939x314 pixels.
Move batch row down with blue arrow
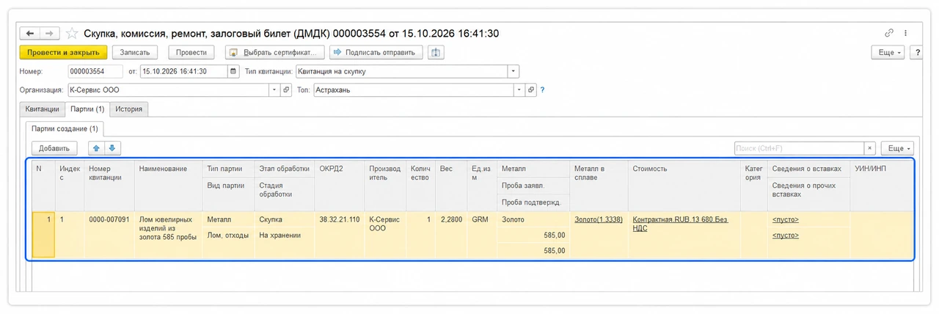coord(112,148)
